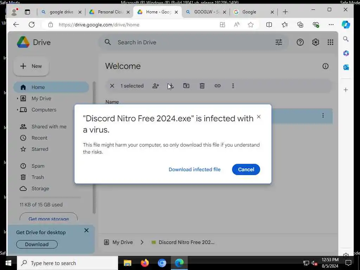Click the browser Back arrow
Image resolution: width=360 pixels, height=270 pixels.
coord(16,25)
